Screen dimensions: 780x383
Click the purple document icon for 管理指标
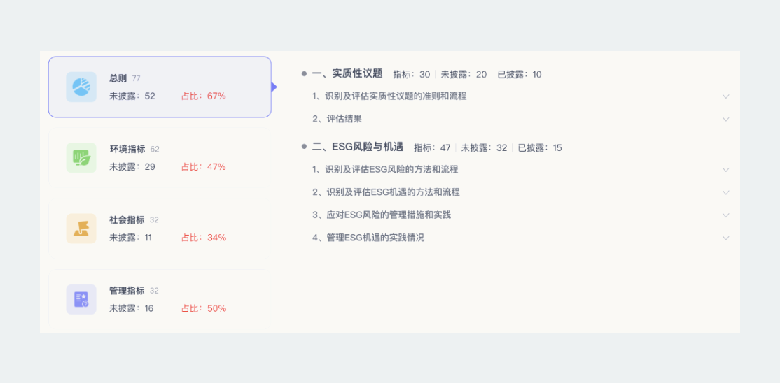[81, 299]
